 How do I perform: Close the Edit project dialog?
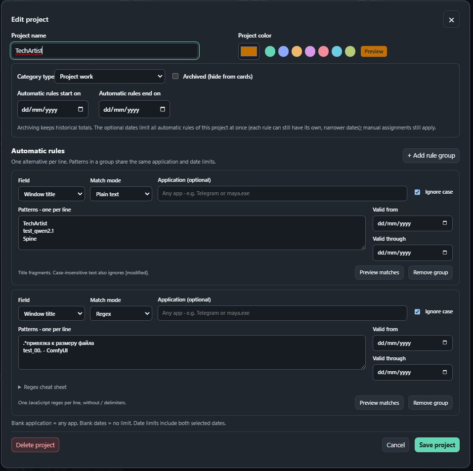click(451, 20)
